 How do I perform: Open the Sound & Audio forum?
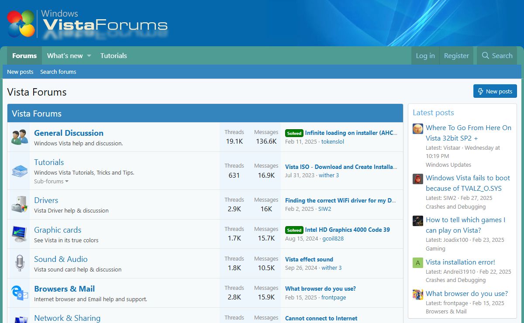click(61, 259)
